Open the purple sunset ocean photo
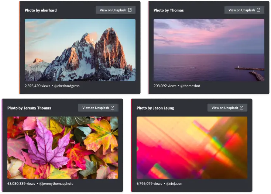 point(209,50)
